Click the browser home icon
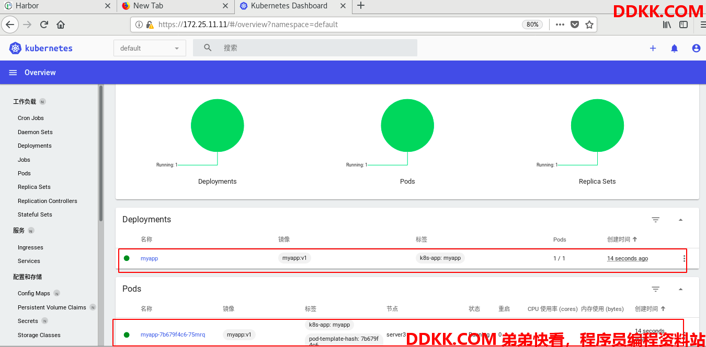The height and width of the screenshot is (347, 706). [61, 25]
